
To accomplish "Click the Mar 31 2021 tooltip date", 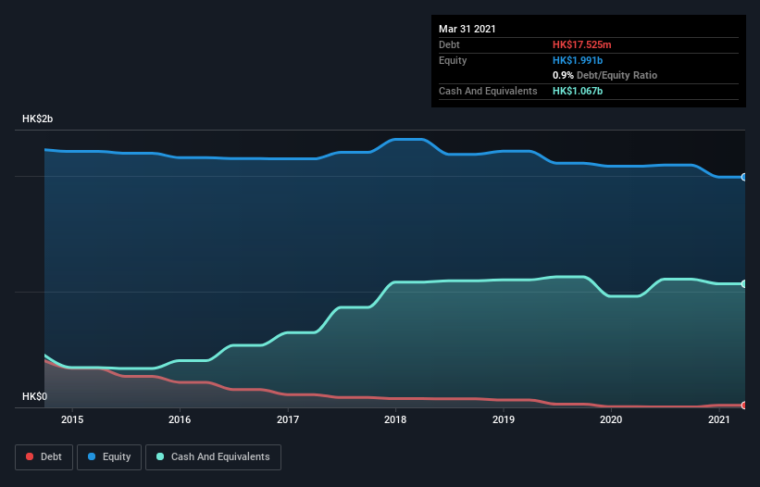I will [x=467, y=29].
